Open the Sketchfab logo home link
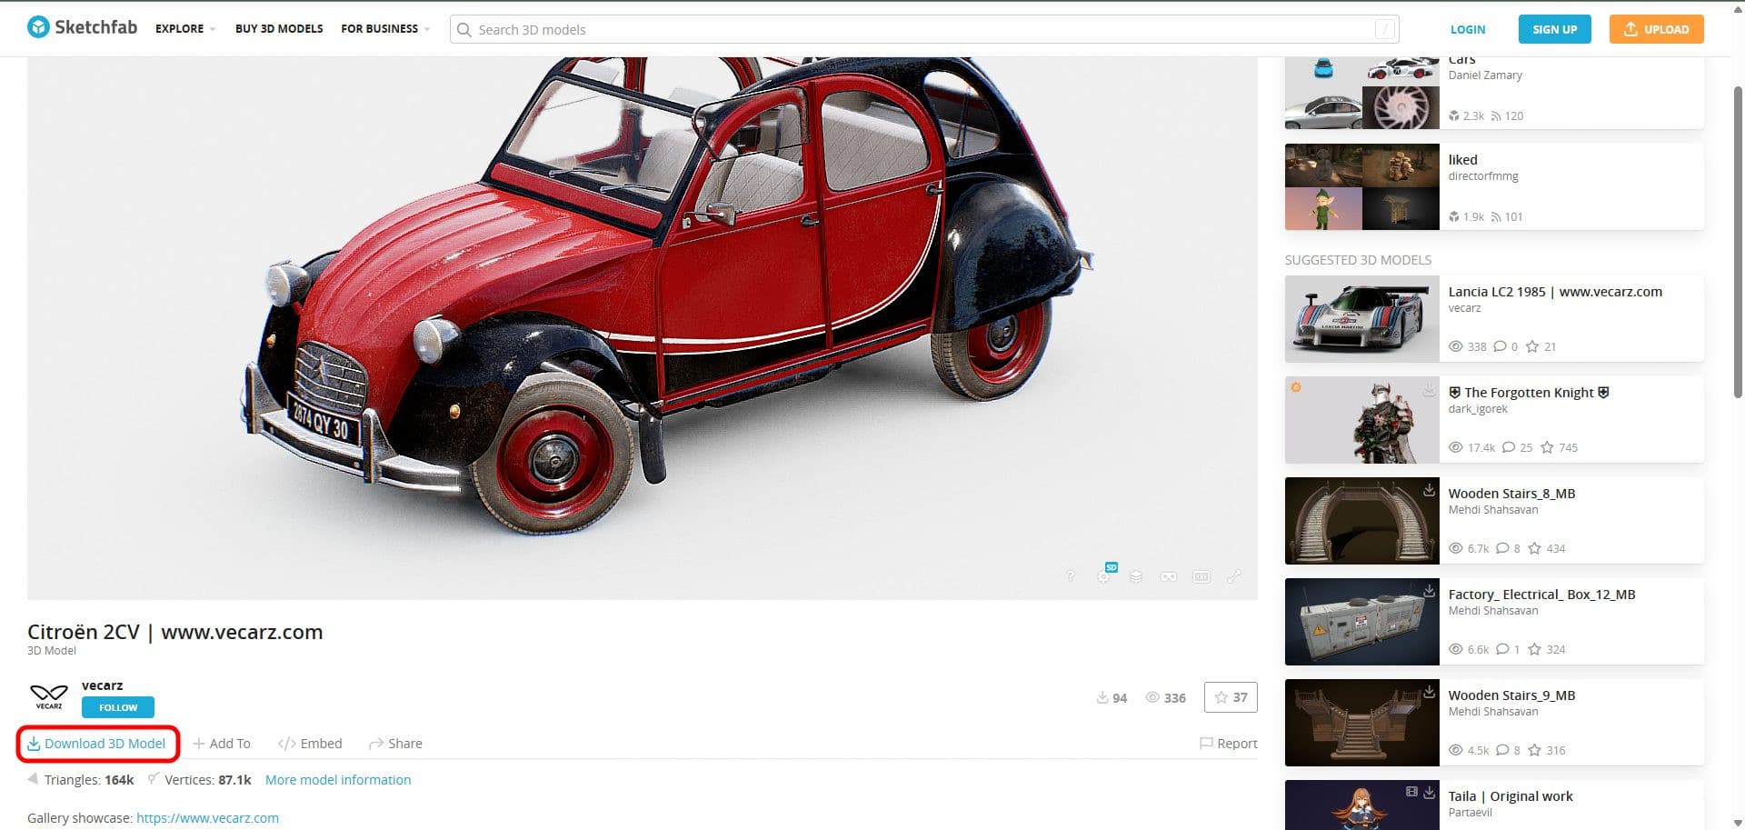Image resolution: width=1745 pixels, height=830 pixels. click(82, 27)
